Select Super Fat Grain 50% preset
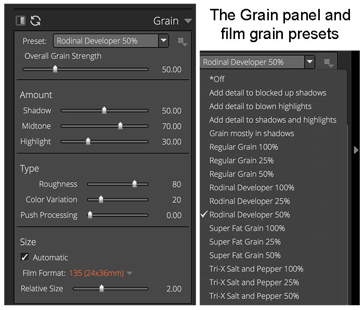The width and height of the screenshot is (364, 310). point(245,255)
